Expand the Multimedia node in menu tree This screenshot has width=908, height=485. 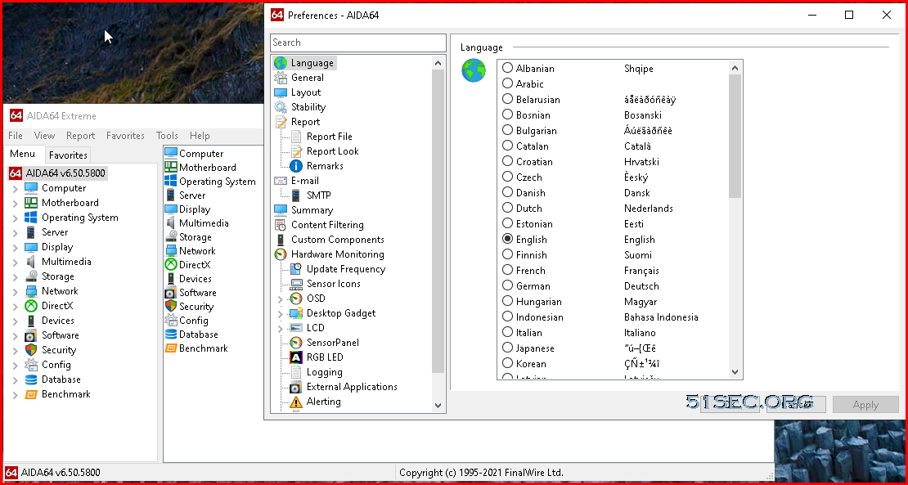(x=15, y=263)
